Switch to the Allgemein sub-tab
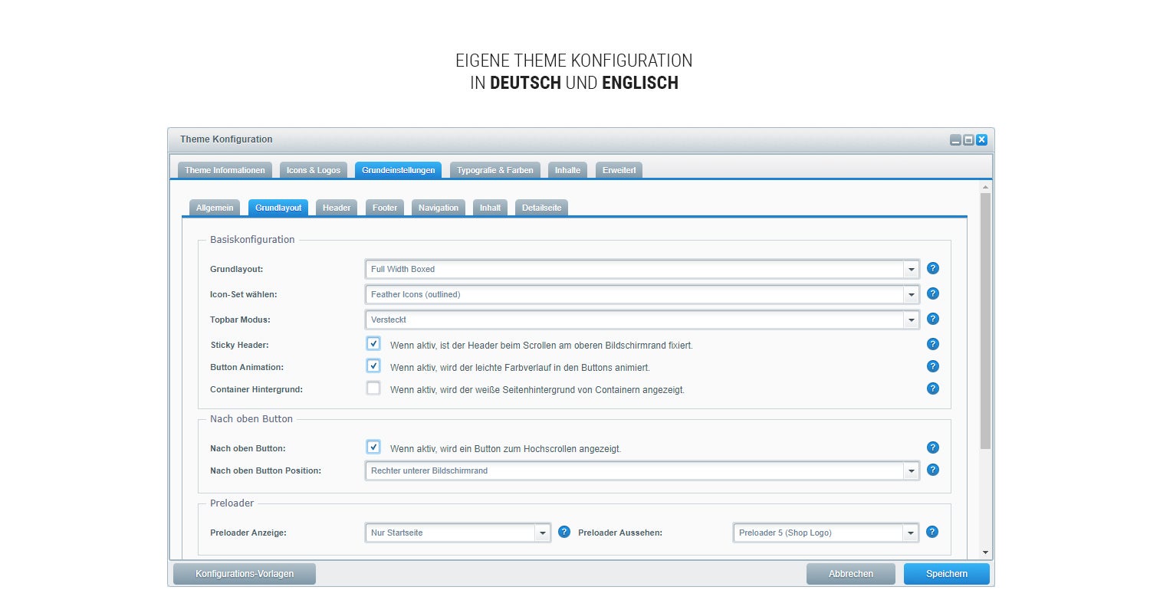This screenshot has height=613, width=1150. 215,208
